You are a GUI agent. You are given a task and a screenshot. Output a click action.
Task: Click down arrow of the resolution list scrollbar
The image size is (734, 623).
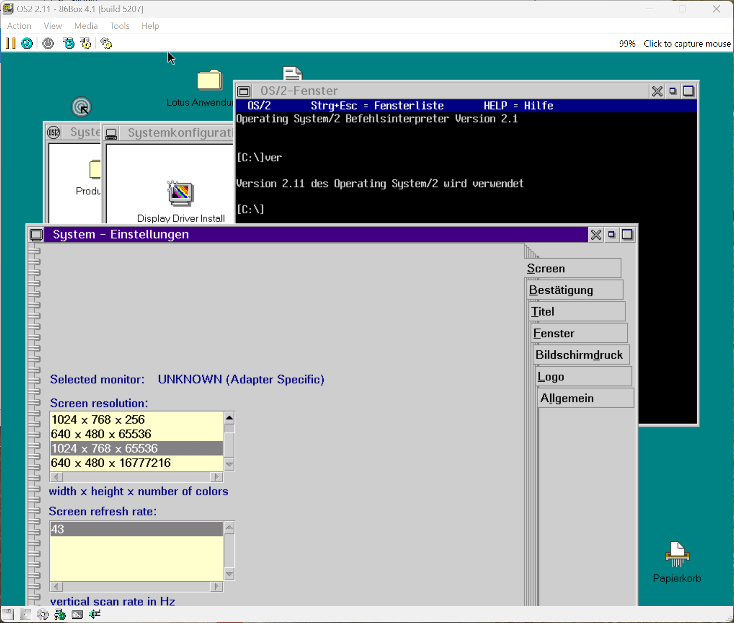[230, 464]
